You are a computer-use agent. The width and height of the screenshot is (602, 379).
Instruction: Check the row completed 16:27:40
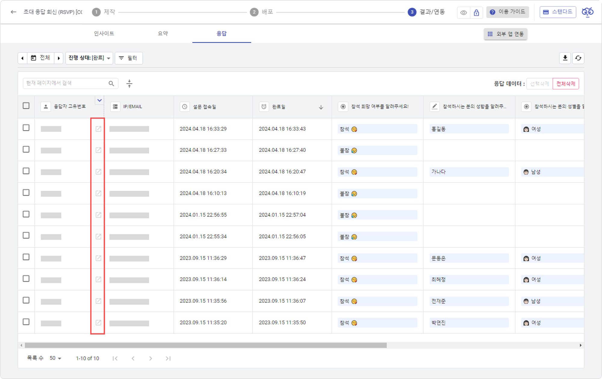click(26, 149)
